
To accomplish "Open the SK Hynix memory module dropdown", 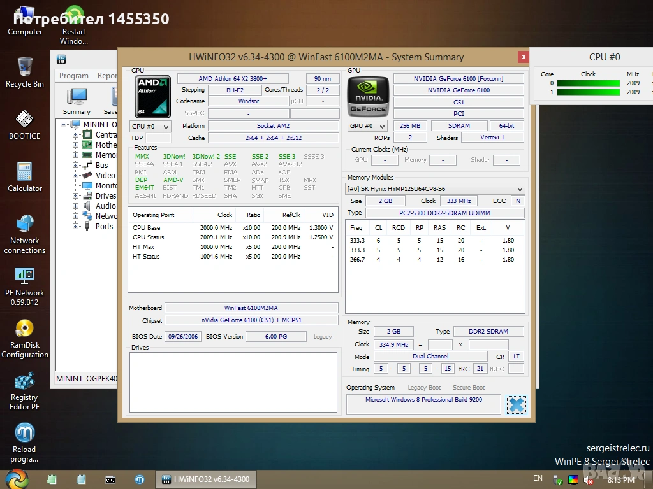I will 435,189.
